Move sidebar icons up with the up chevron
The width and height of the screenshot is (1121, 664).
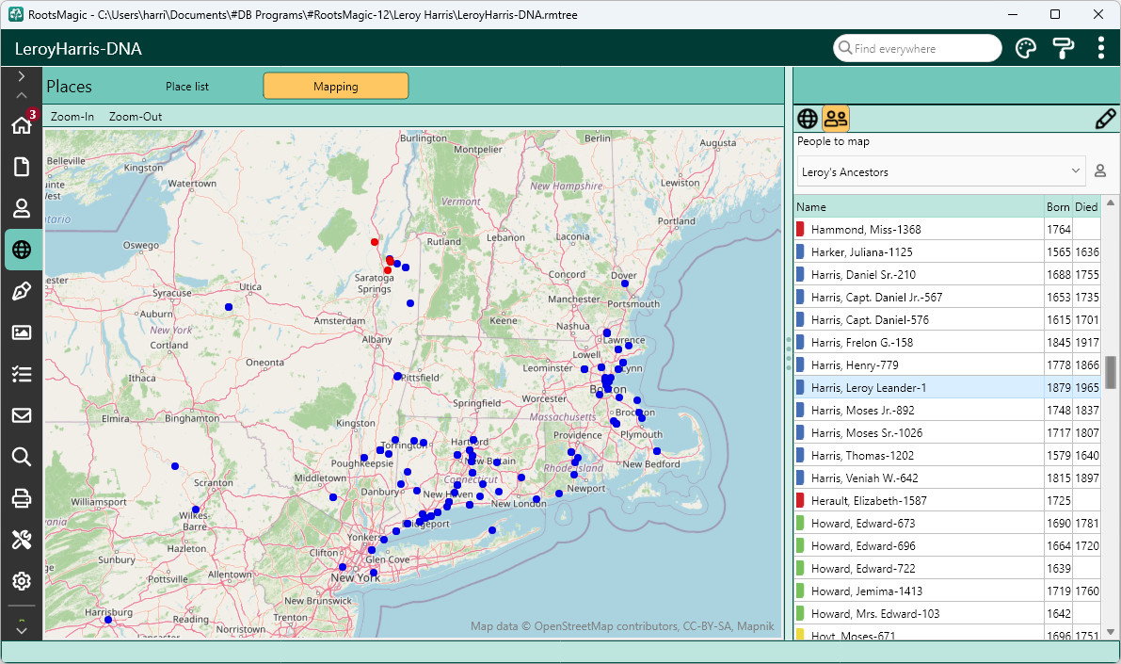click(22, 94)
